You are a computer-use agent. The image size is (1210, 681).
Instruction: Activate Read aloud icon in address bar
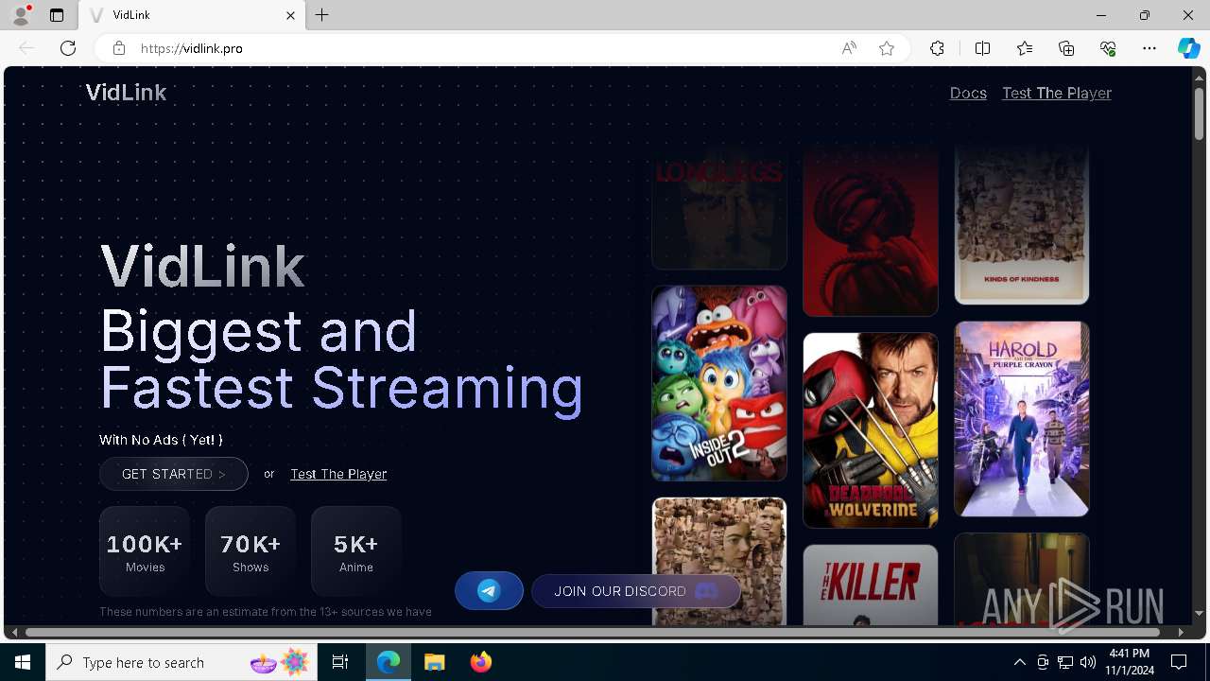tap(849, 48)
